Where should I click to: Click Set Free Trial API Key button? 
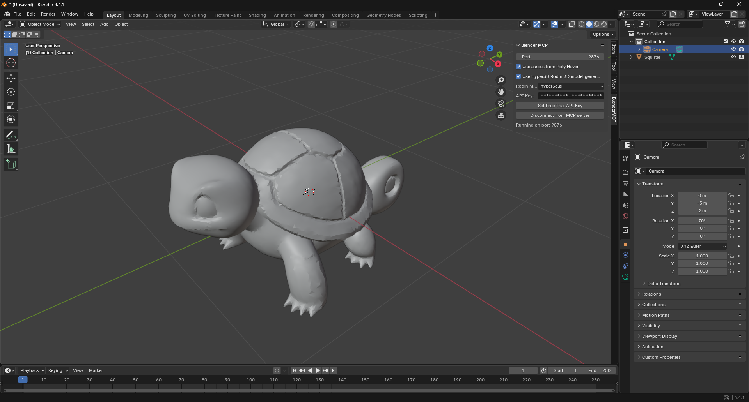click(x=560, y=106)
